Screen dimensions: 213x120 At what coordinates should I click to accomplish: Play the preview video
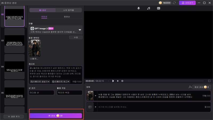113,81
